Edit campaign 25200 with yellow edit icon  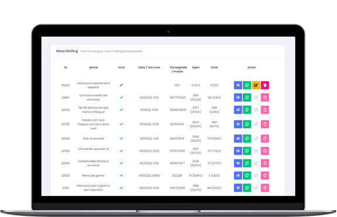pyautogui.click(x=256, y=85)
